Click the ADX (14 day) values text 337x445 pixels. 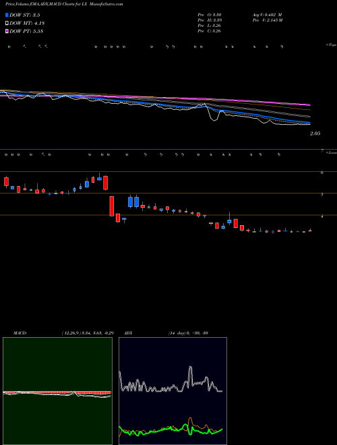pyautogui.click(x=188, y=333)
